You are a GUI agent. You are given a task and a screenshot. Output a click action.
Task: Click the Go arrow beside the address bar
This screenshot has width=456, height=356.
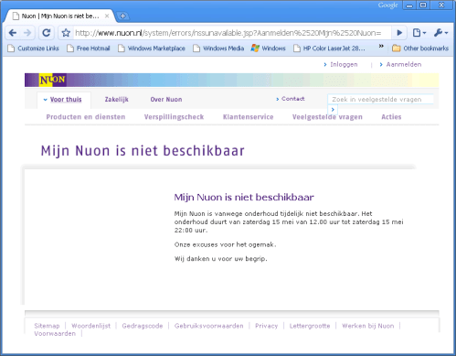click(x=399, y=33)
